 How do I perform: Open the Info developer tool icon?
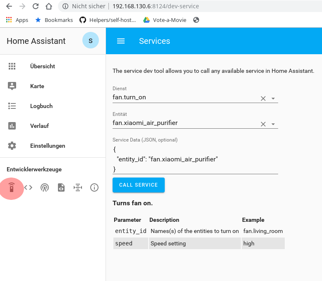(94, 187)
